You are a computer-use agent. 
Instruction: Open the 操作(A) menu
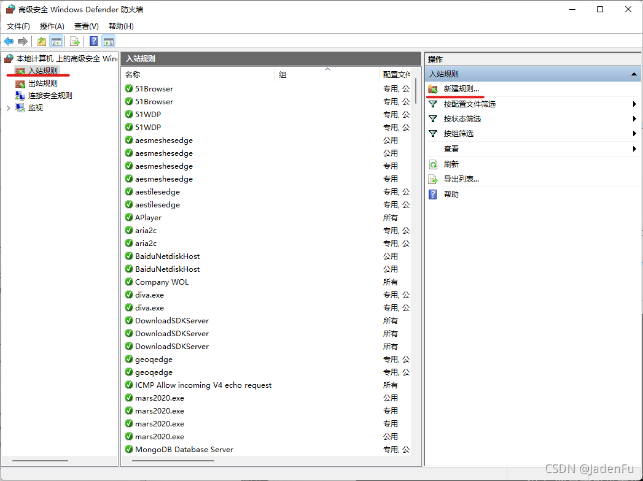click(52, 26)
